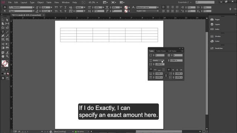The image size is (237, 133).
Task: Open the leading dropdown
Action: pyautogui.click(x=51, y=11)
